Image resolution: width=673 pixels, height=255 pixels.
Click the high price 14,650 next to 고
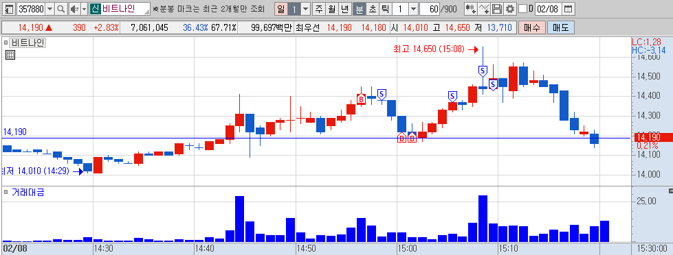[457, 28]
